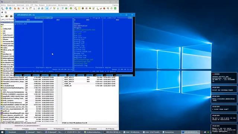The height and width of the screenshot is (134, 238).
Task: Select uninstall.lng in Far right panel
Action: pyautogui.click(x=81, y=66)
